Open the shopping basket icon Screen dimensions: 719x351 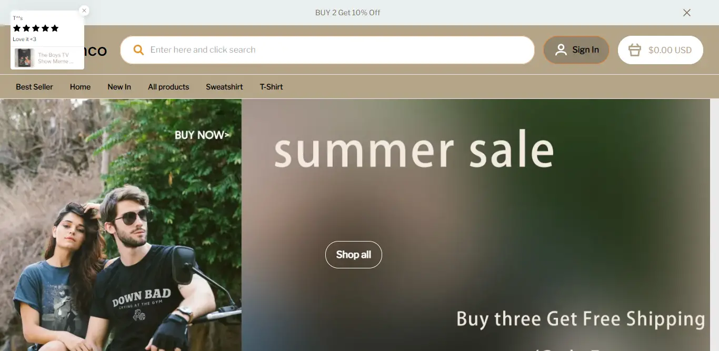(x=635, y=50)
